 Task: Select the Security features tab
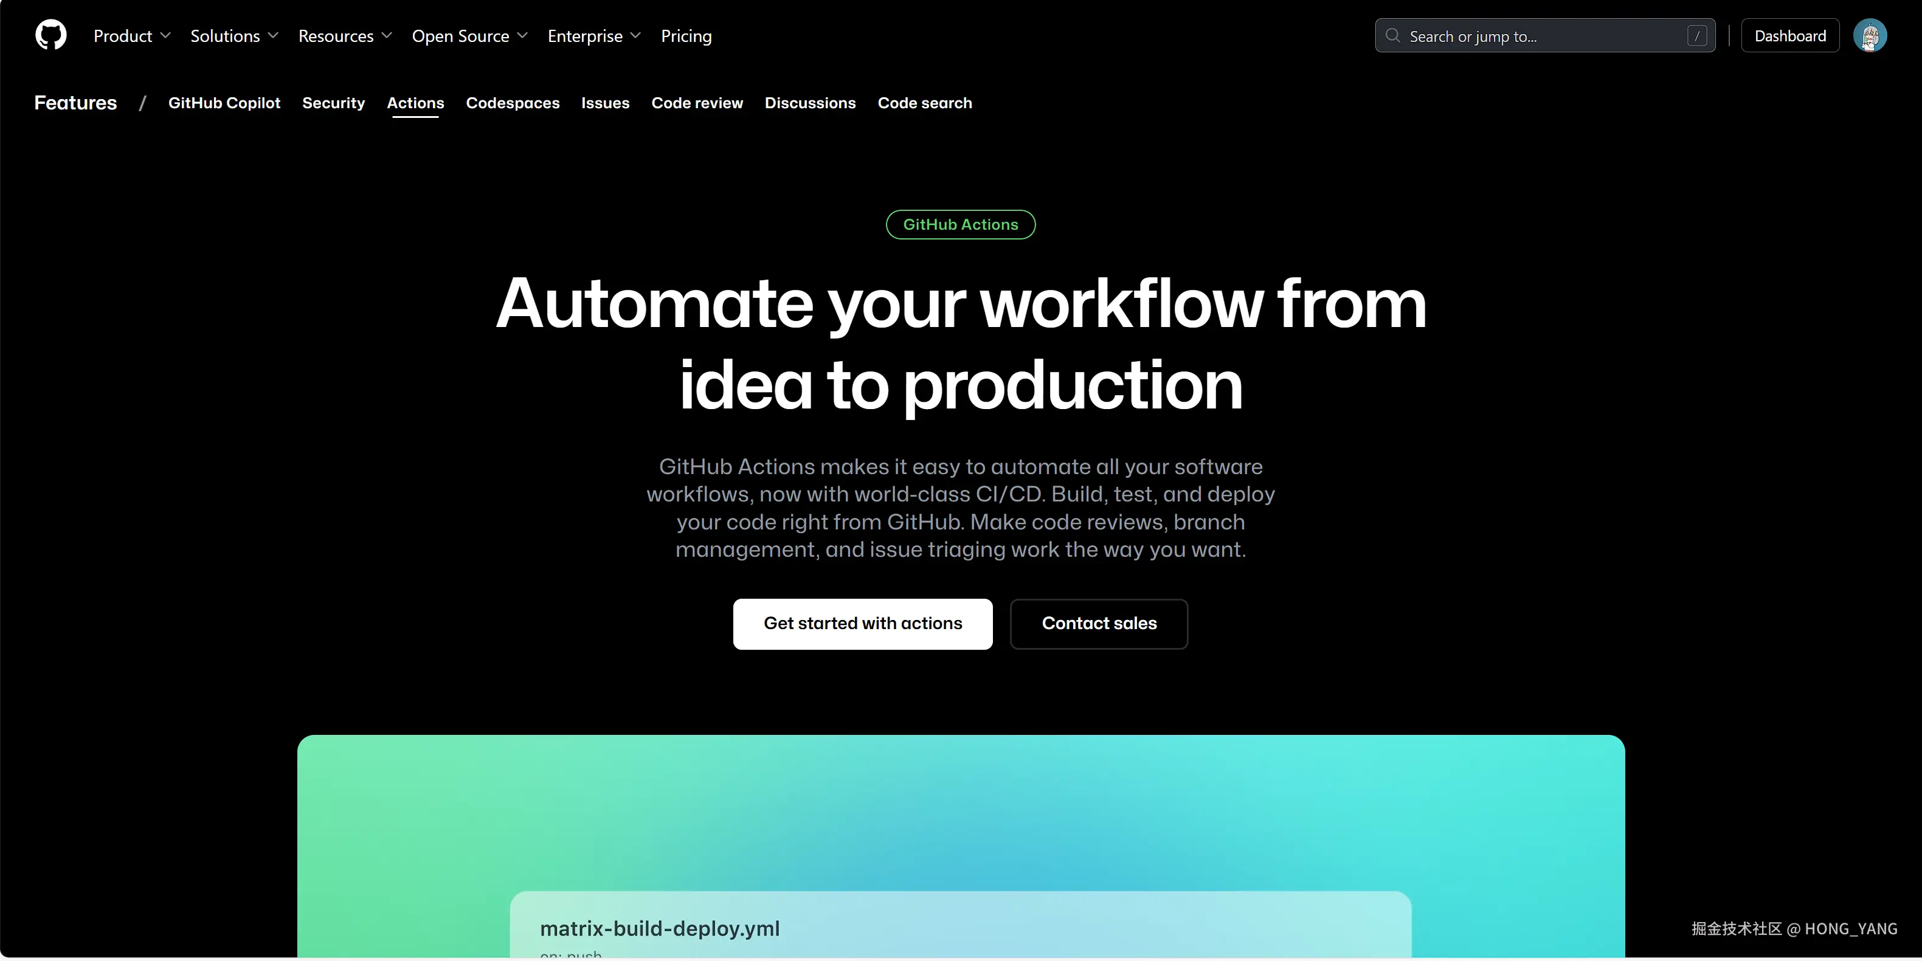334,103
